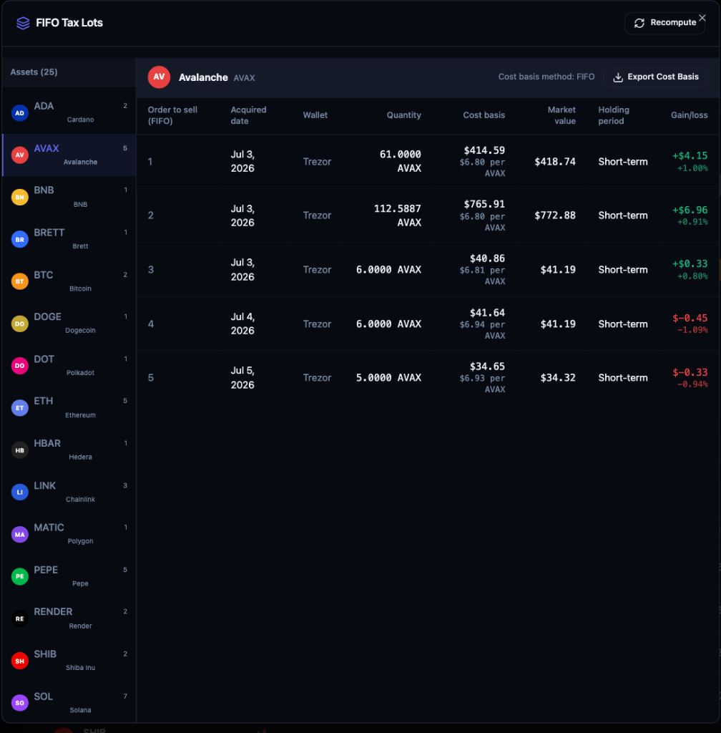Image resolution: width=721 pixels, height=733 pixels.
Task: Click the Cost basis column header
Action: [484, 115]
